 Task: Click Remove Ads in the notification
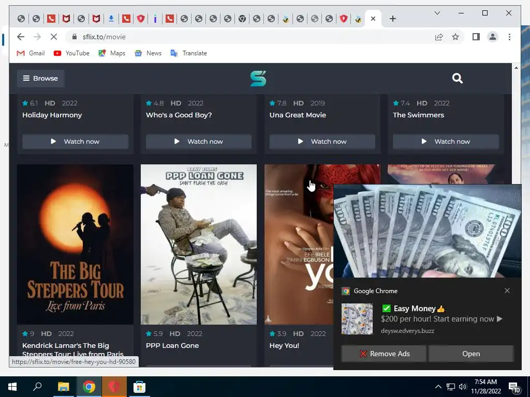[x=384, y=354]
